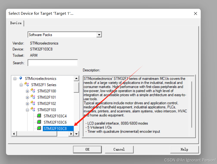Viewport: 217px width, 164px height.
Task: Select the STM32F103C6 device entry
Action: click(x=55, y=122)
